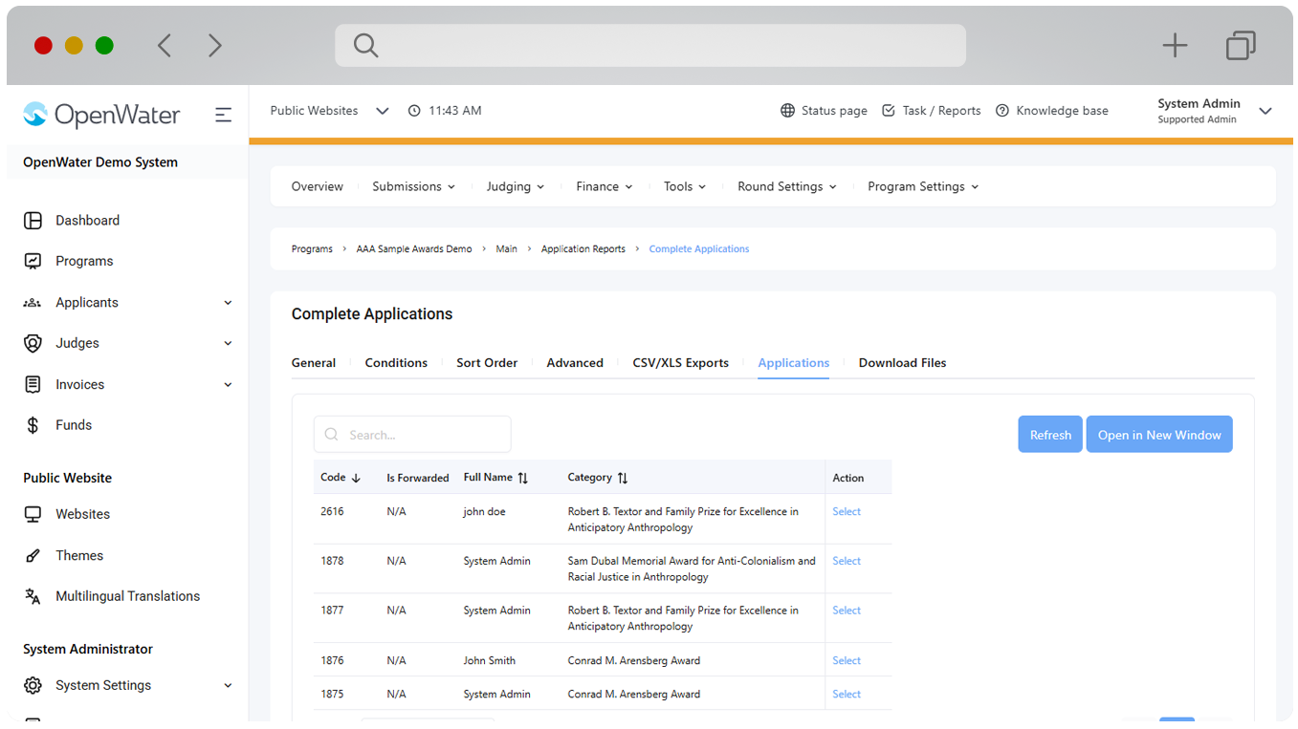Click the Task / Reports checkbox icon

pyautogui.click(x=889, y=111)
